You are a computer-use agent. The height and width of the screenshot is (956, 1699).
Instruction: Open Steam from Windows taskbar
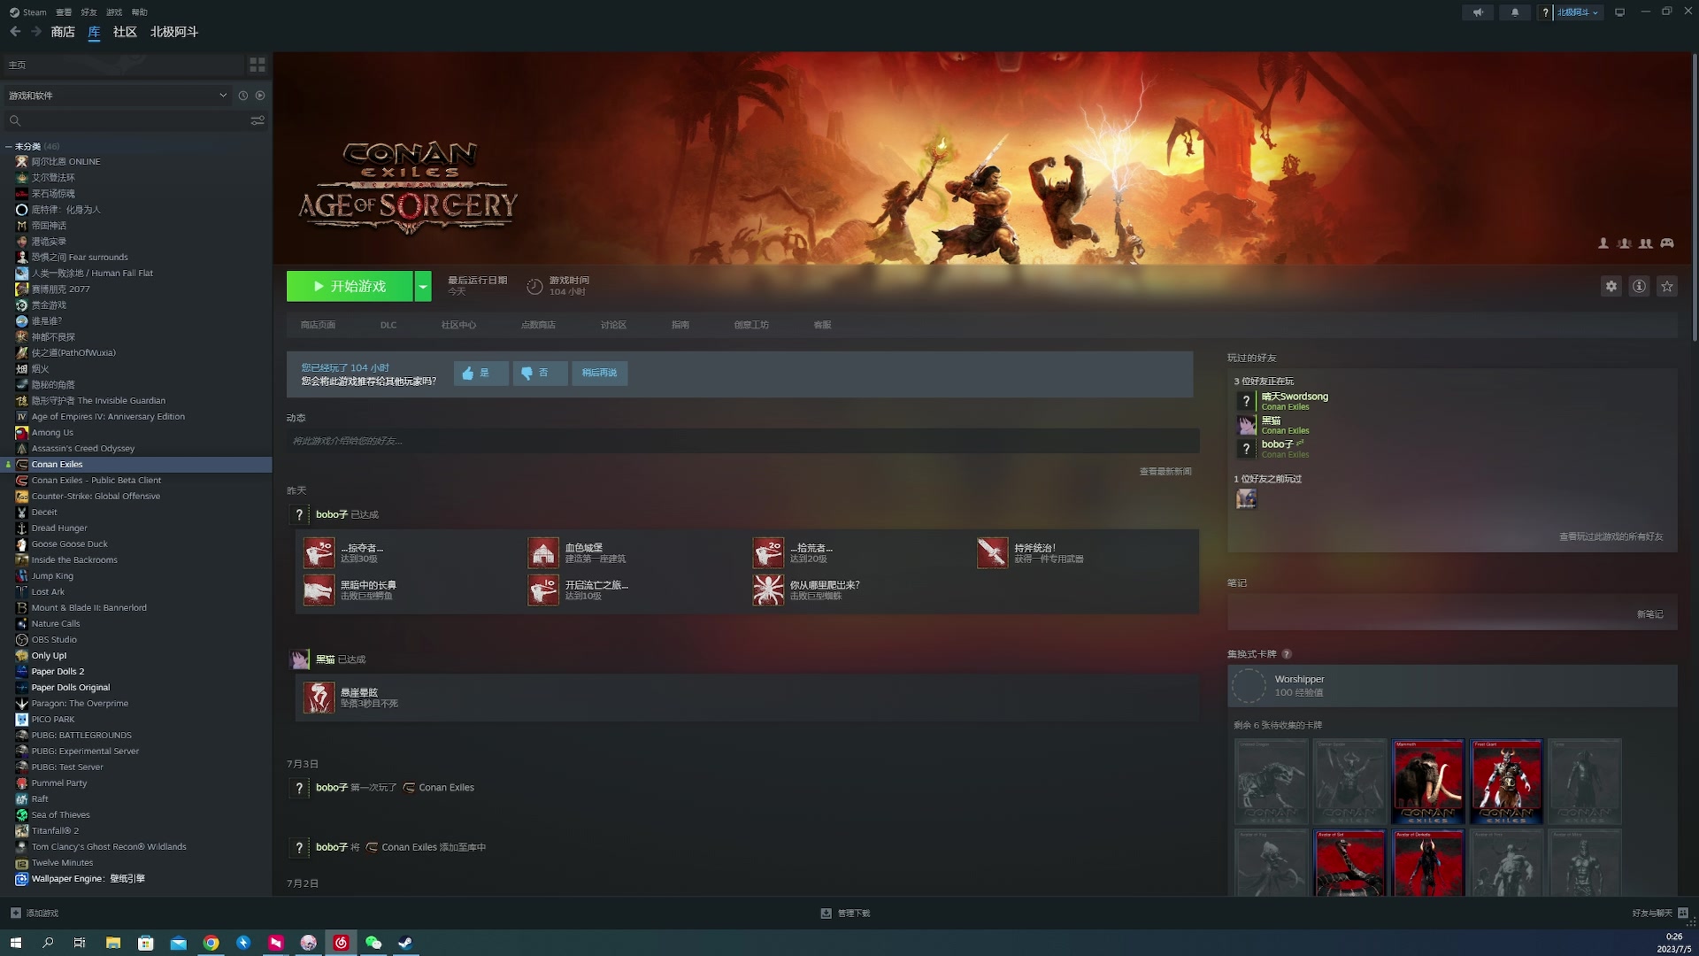coord(405,943)
